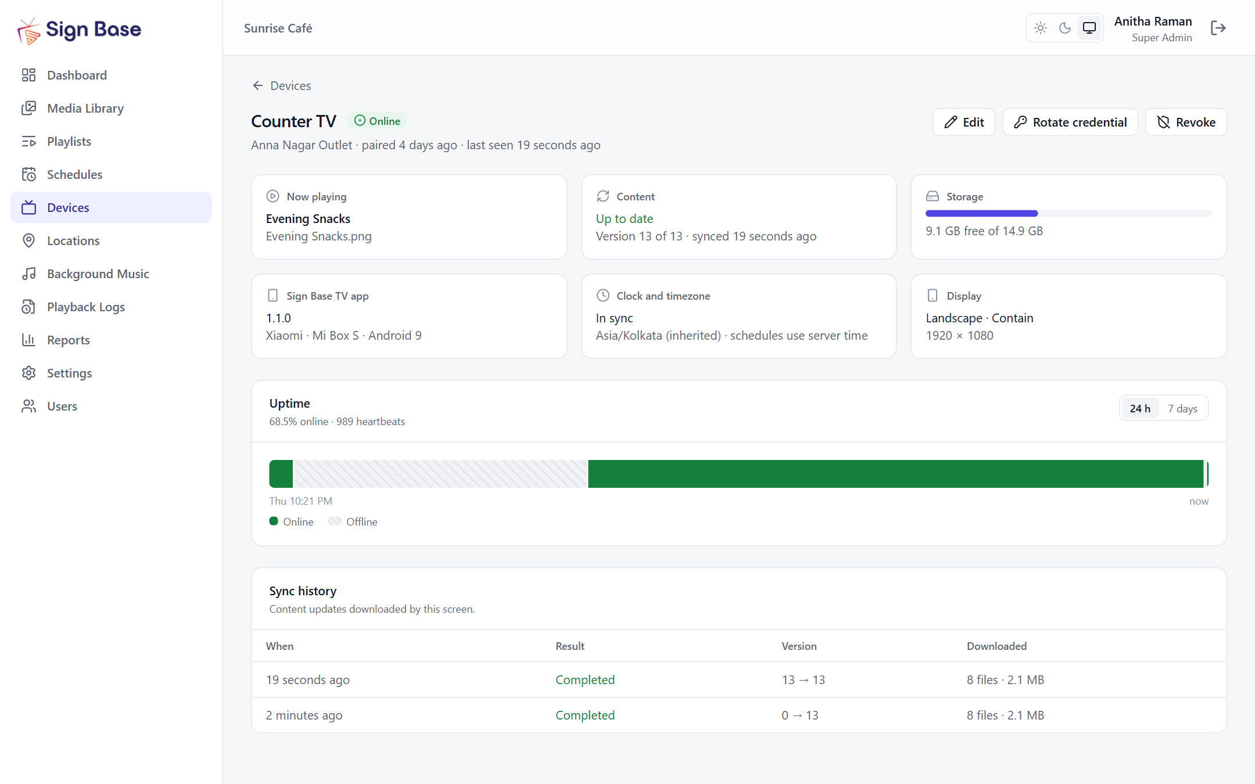Click the Reports bar chart icon

pos(29,340)
